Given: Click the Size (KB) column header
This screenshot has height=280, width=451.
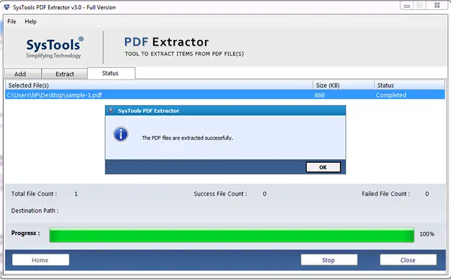Looking at the screenshot, I should (x=344, y=85).
